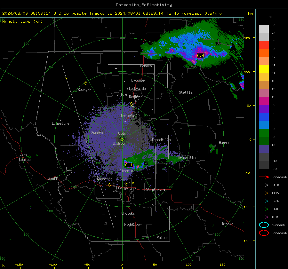The height and width of the screenshot is (269, 288).
Task: Click the Limestone label
Action: 60,123
